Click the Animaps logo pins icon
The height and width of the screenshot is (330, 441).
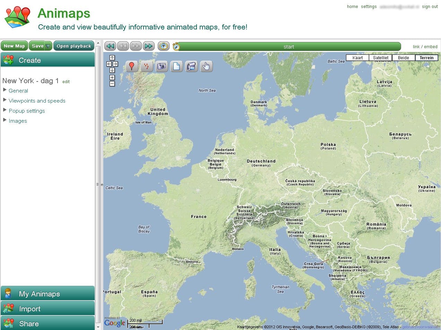coord(18,17)
